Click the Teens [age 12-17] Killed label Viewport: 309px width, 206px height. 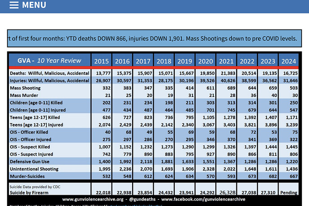35,118
